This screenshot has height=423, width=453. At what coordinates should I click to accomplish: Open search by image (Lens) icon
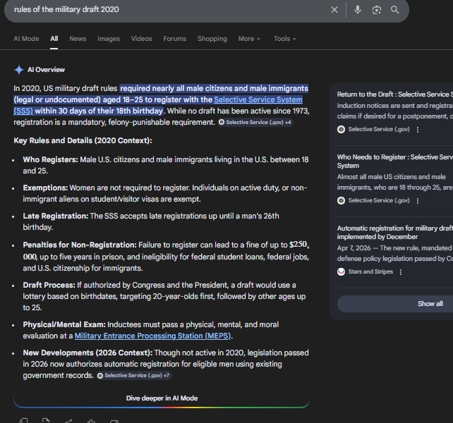click(376, 10)
